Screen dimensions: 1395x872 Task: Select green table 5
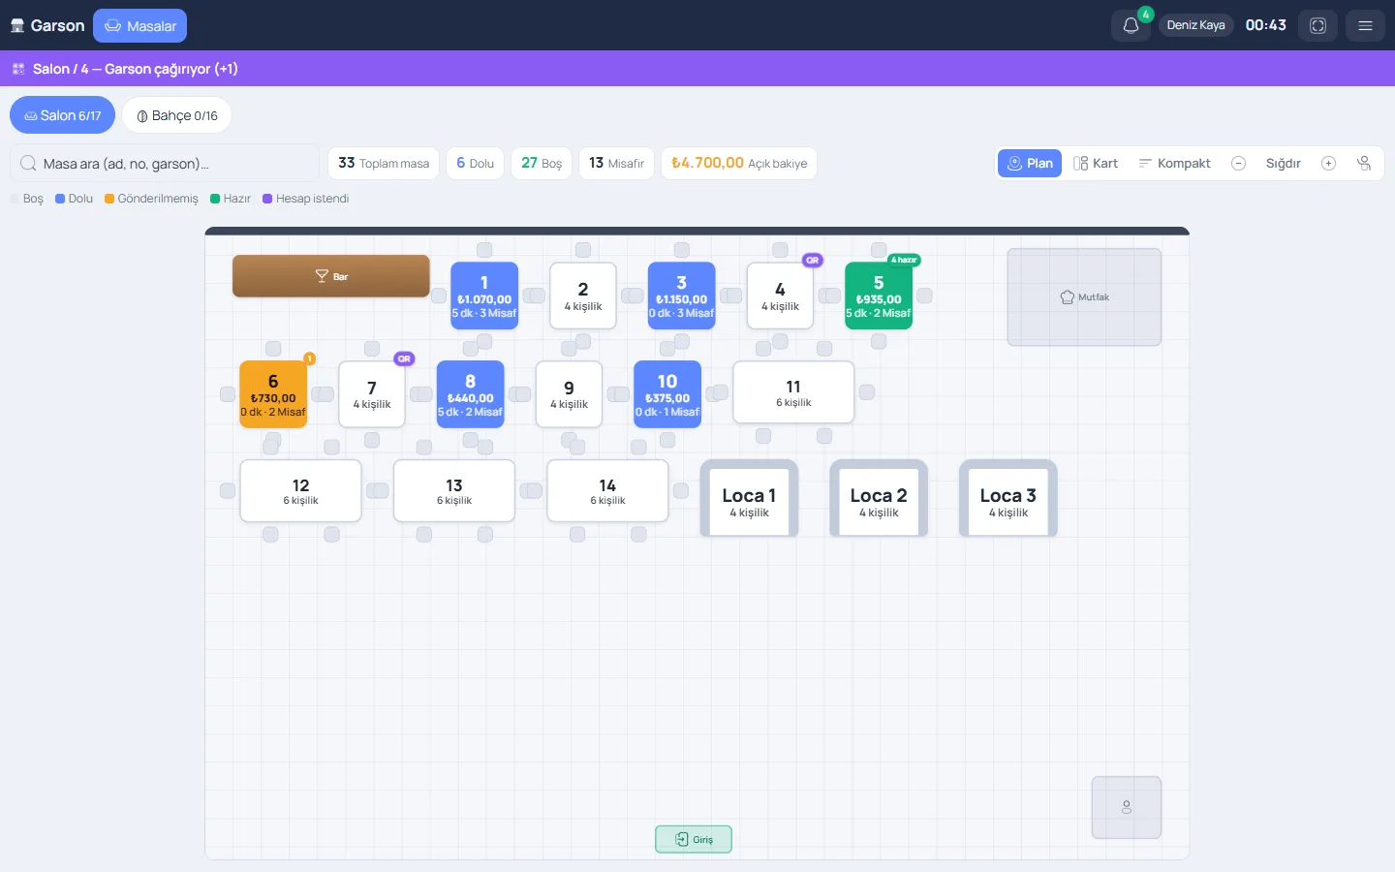click(x=879, y=296)
